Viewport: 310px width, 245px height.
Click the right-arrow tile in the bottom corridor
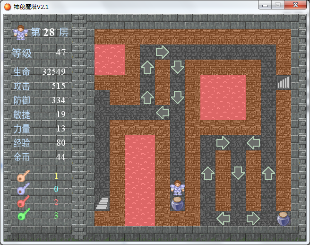tap(253, 219)
